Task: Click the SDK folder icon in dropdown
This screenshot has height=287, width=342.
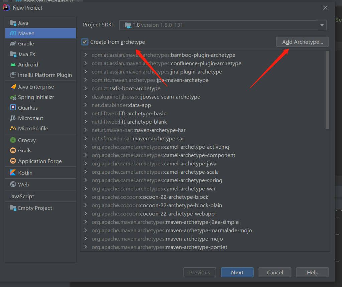Action: [128, 25]
